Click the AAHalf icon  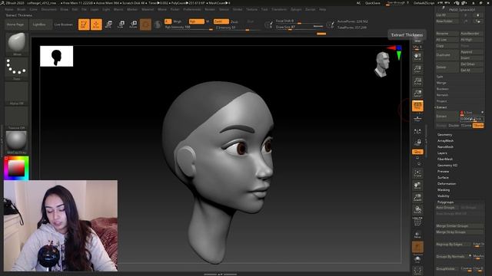pyautogui.click(x=417, y=94)
